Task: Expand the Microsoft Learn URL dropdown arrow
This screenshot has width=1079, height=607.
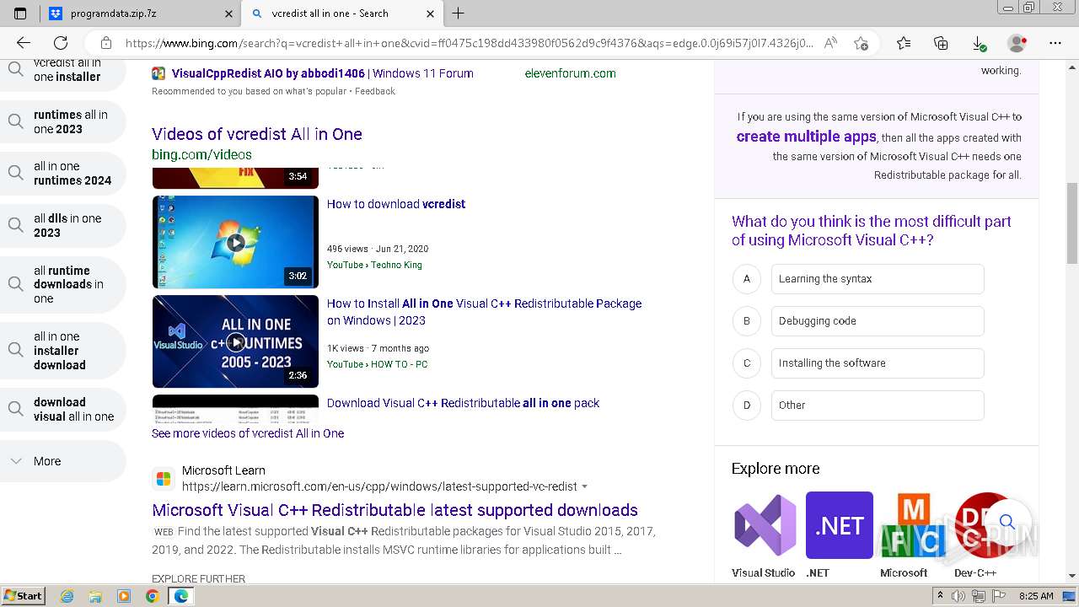Action: coord(585,486)
